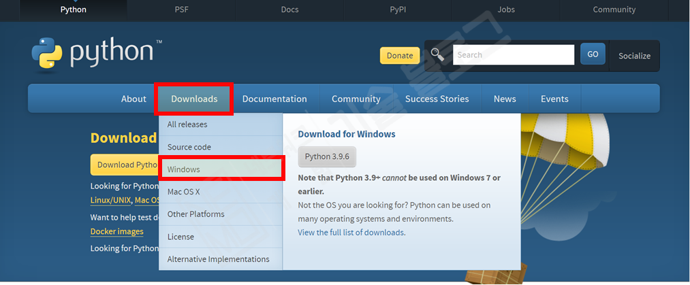
Task: Open the Docker images link
Action: [x=116, y=231]
